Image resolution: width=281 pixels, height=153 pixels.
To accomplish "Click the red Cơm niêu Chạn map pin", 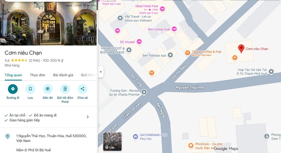I will (241, 49).
